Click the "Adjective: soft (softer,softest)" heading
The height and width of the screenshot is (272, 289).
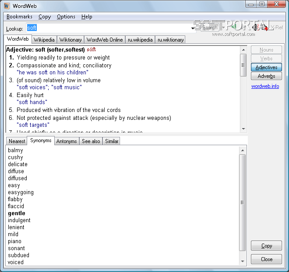(x=46, y=50)
